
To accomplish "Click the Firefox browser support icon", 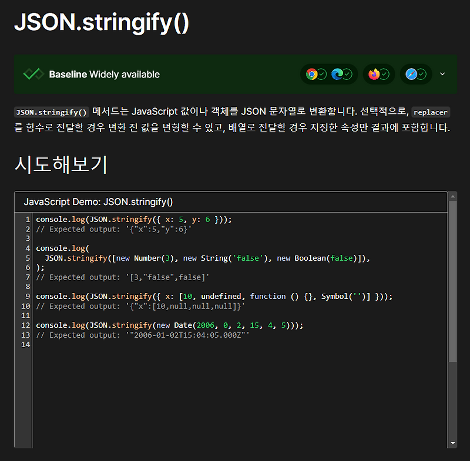I will pyautogui.click(x=374, y=74).
